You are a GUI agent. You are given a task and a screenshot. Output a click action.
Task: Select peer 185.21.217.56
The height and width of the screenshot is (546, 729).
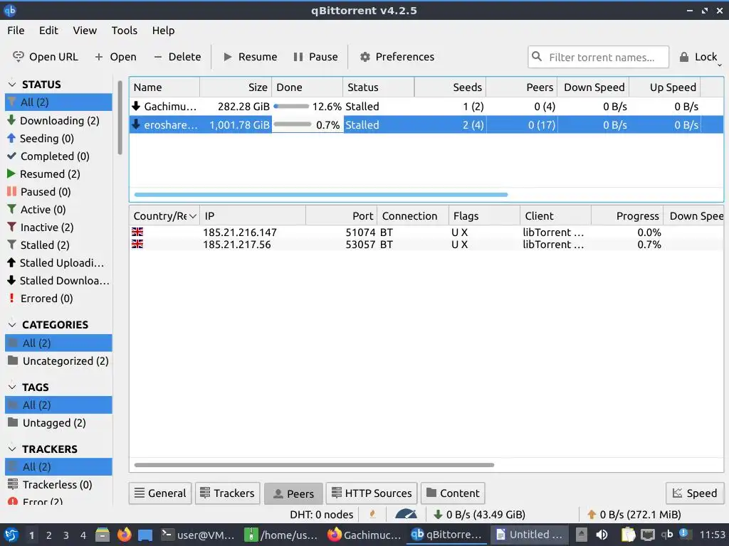[426, 245]
